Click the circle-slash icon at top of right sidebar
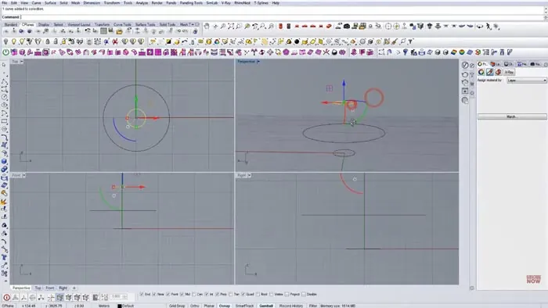The image size is (548, 308). [x=465, y=65]
